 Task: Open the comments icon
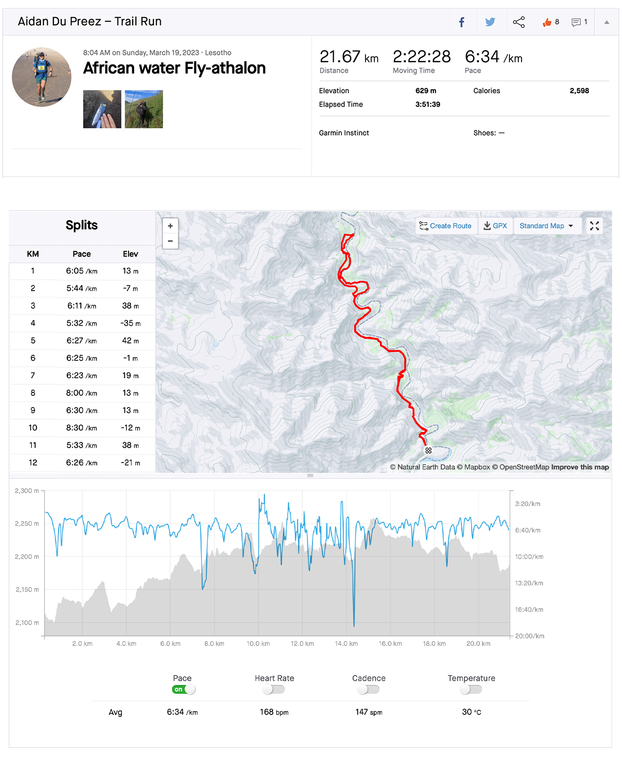point(576,22)
